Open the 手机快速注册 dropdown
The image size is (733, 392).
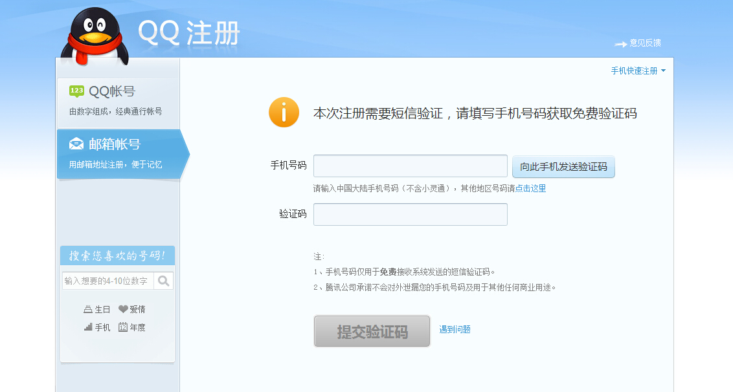point(638,71)
